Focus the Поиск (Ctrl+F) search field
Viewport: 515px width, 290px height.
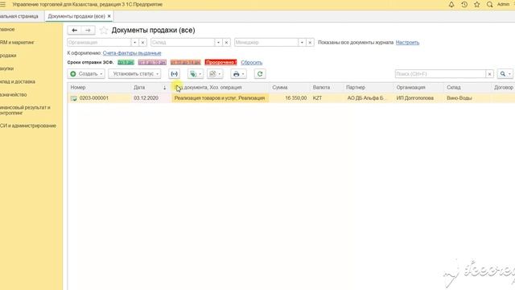point(440,74)
